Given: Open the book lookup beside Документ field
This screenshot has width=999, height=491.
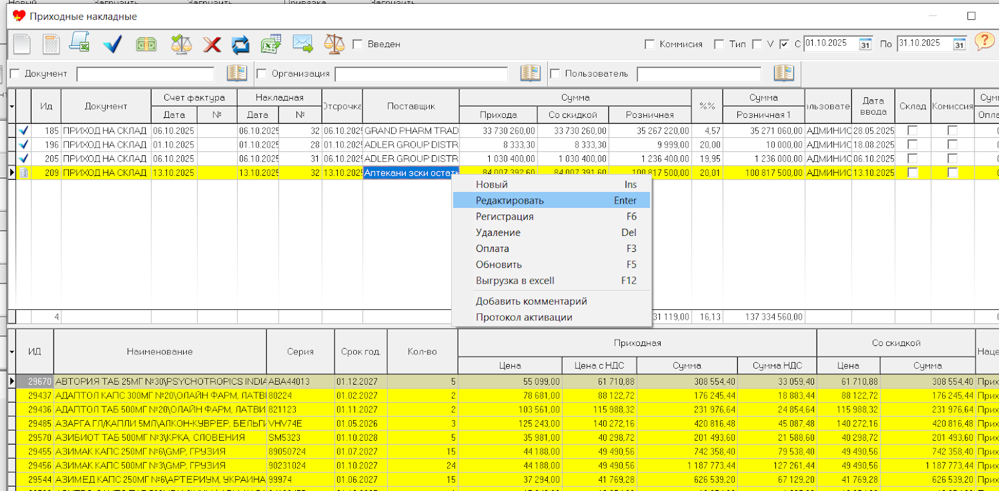Looking at the screenshot, I should click(237, 73).
